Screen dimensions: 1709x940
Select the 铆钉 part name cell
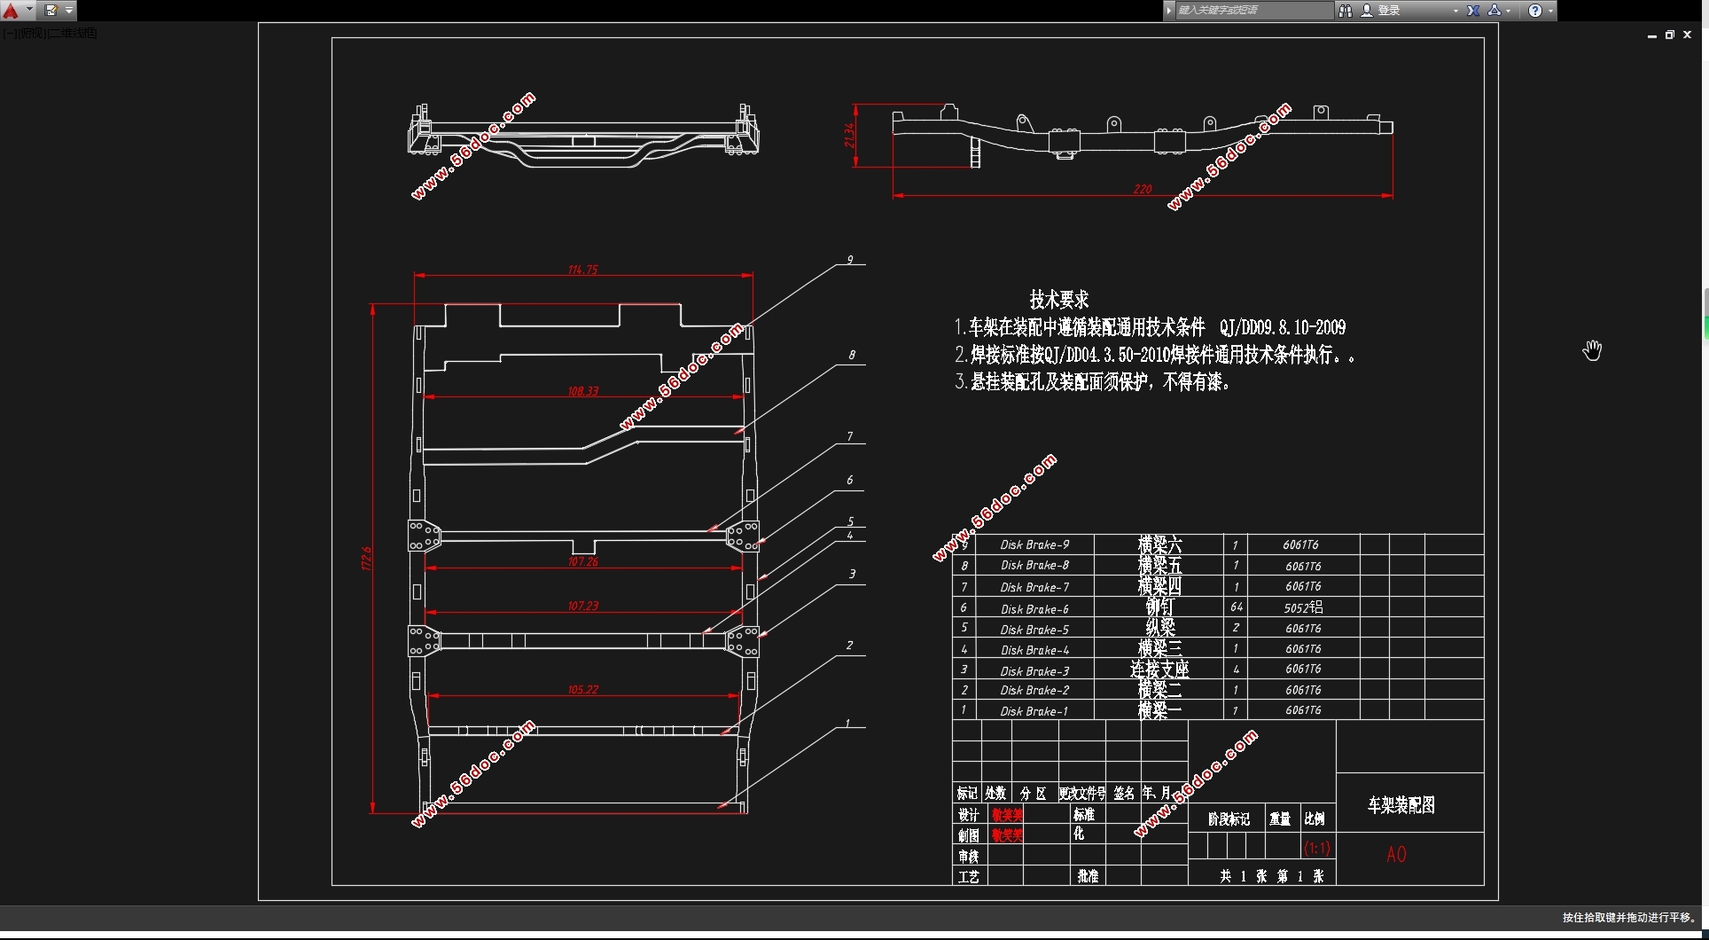click(1159, 607)
